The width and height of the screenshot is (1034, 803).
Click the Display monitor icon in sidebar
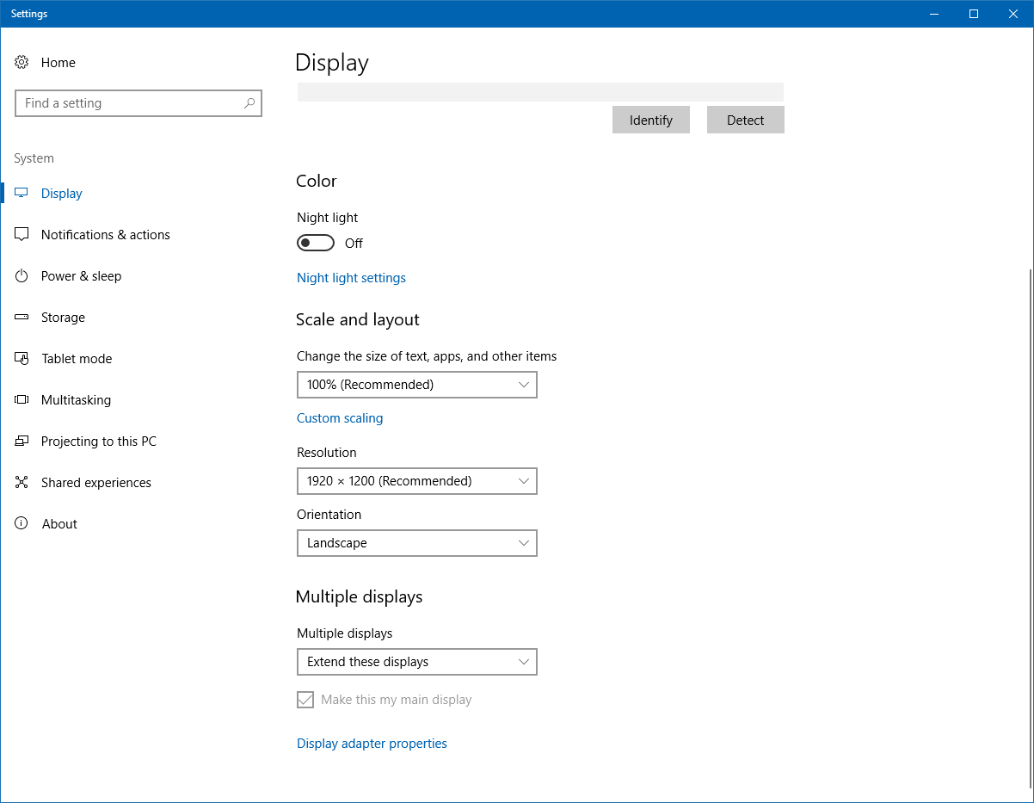pyautogui.click(x=22, y=194)
